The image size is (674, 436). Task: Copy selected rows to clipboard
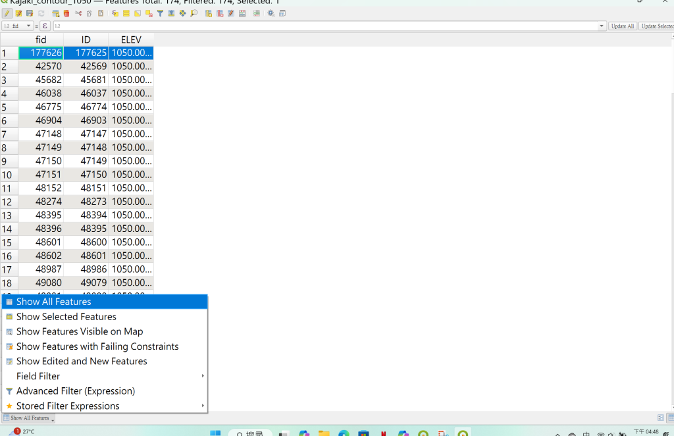click(90, 13)
